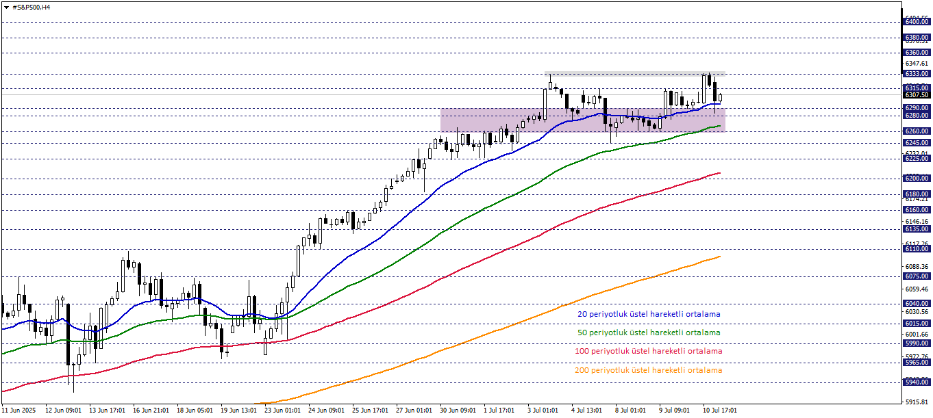Viewport: 933px width, 418px height.
Task: Click the 25 Jun 17:01 time label
Action: (370, 410)
